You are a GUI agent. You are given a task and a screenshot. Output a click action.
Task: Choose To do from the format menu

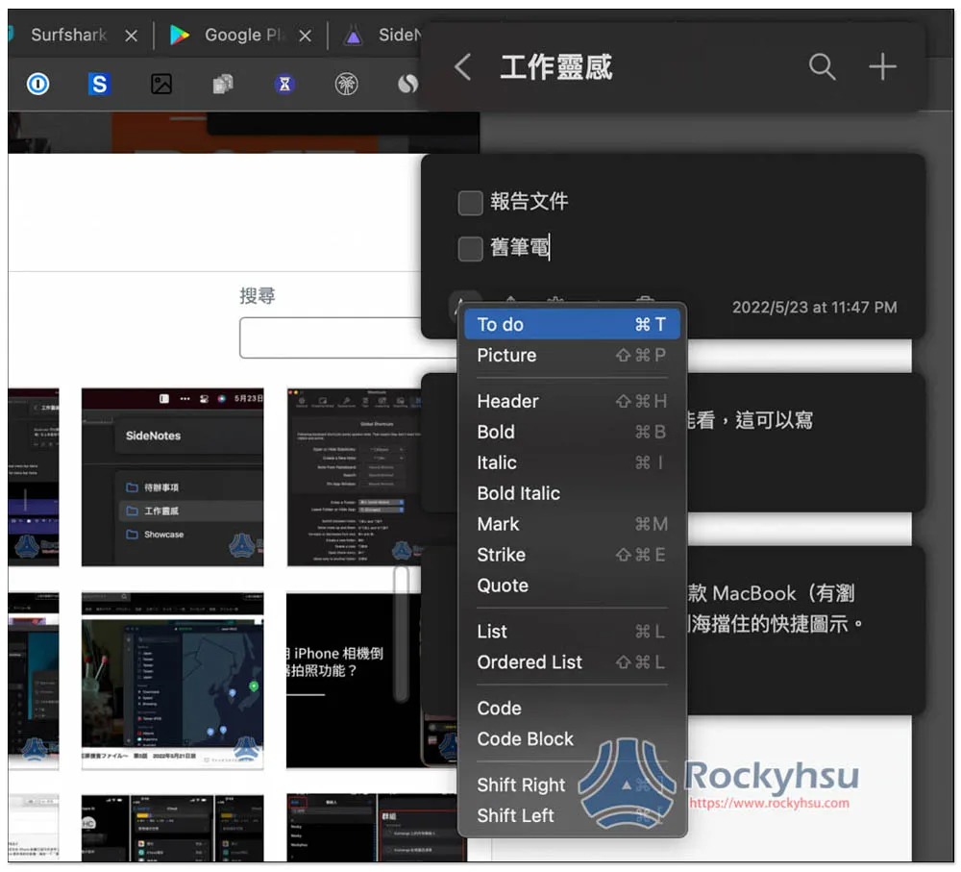[x=571, y=325]
